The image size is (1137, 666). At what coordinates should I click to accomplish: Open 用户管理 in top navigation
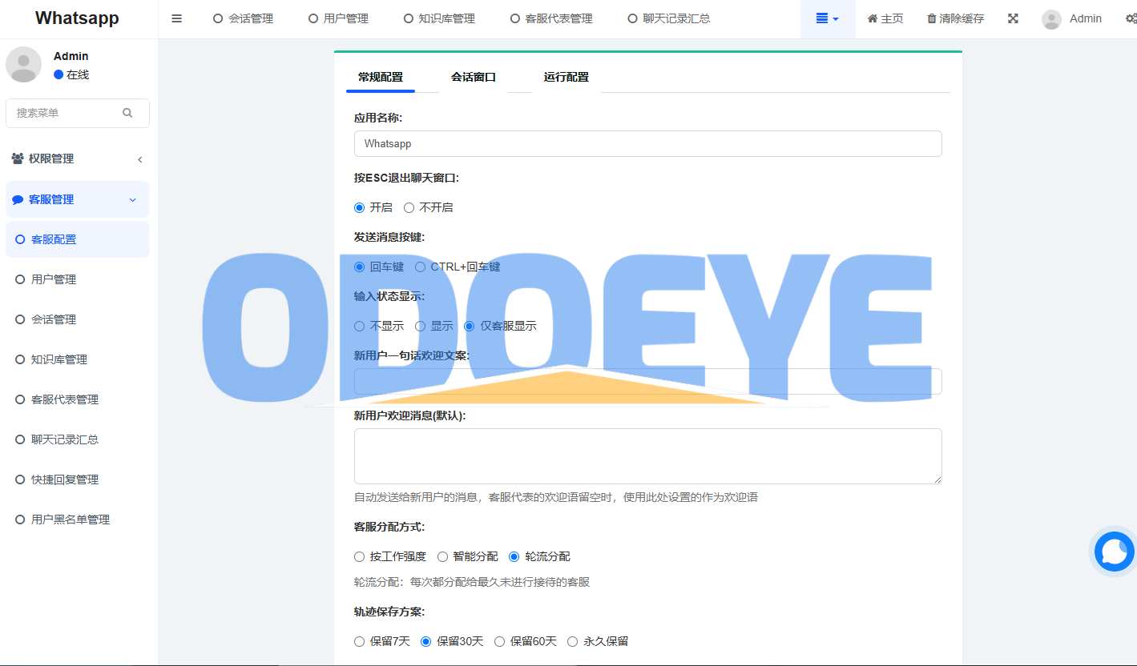[x=338, y=18]
